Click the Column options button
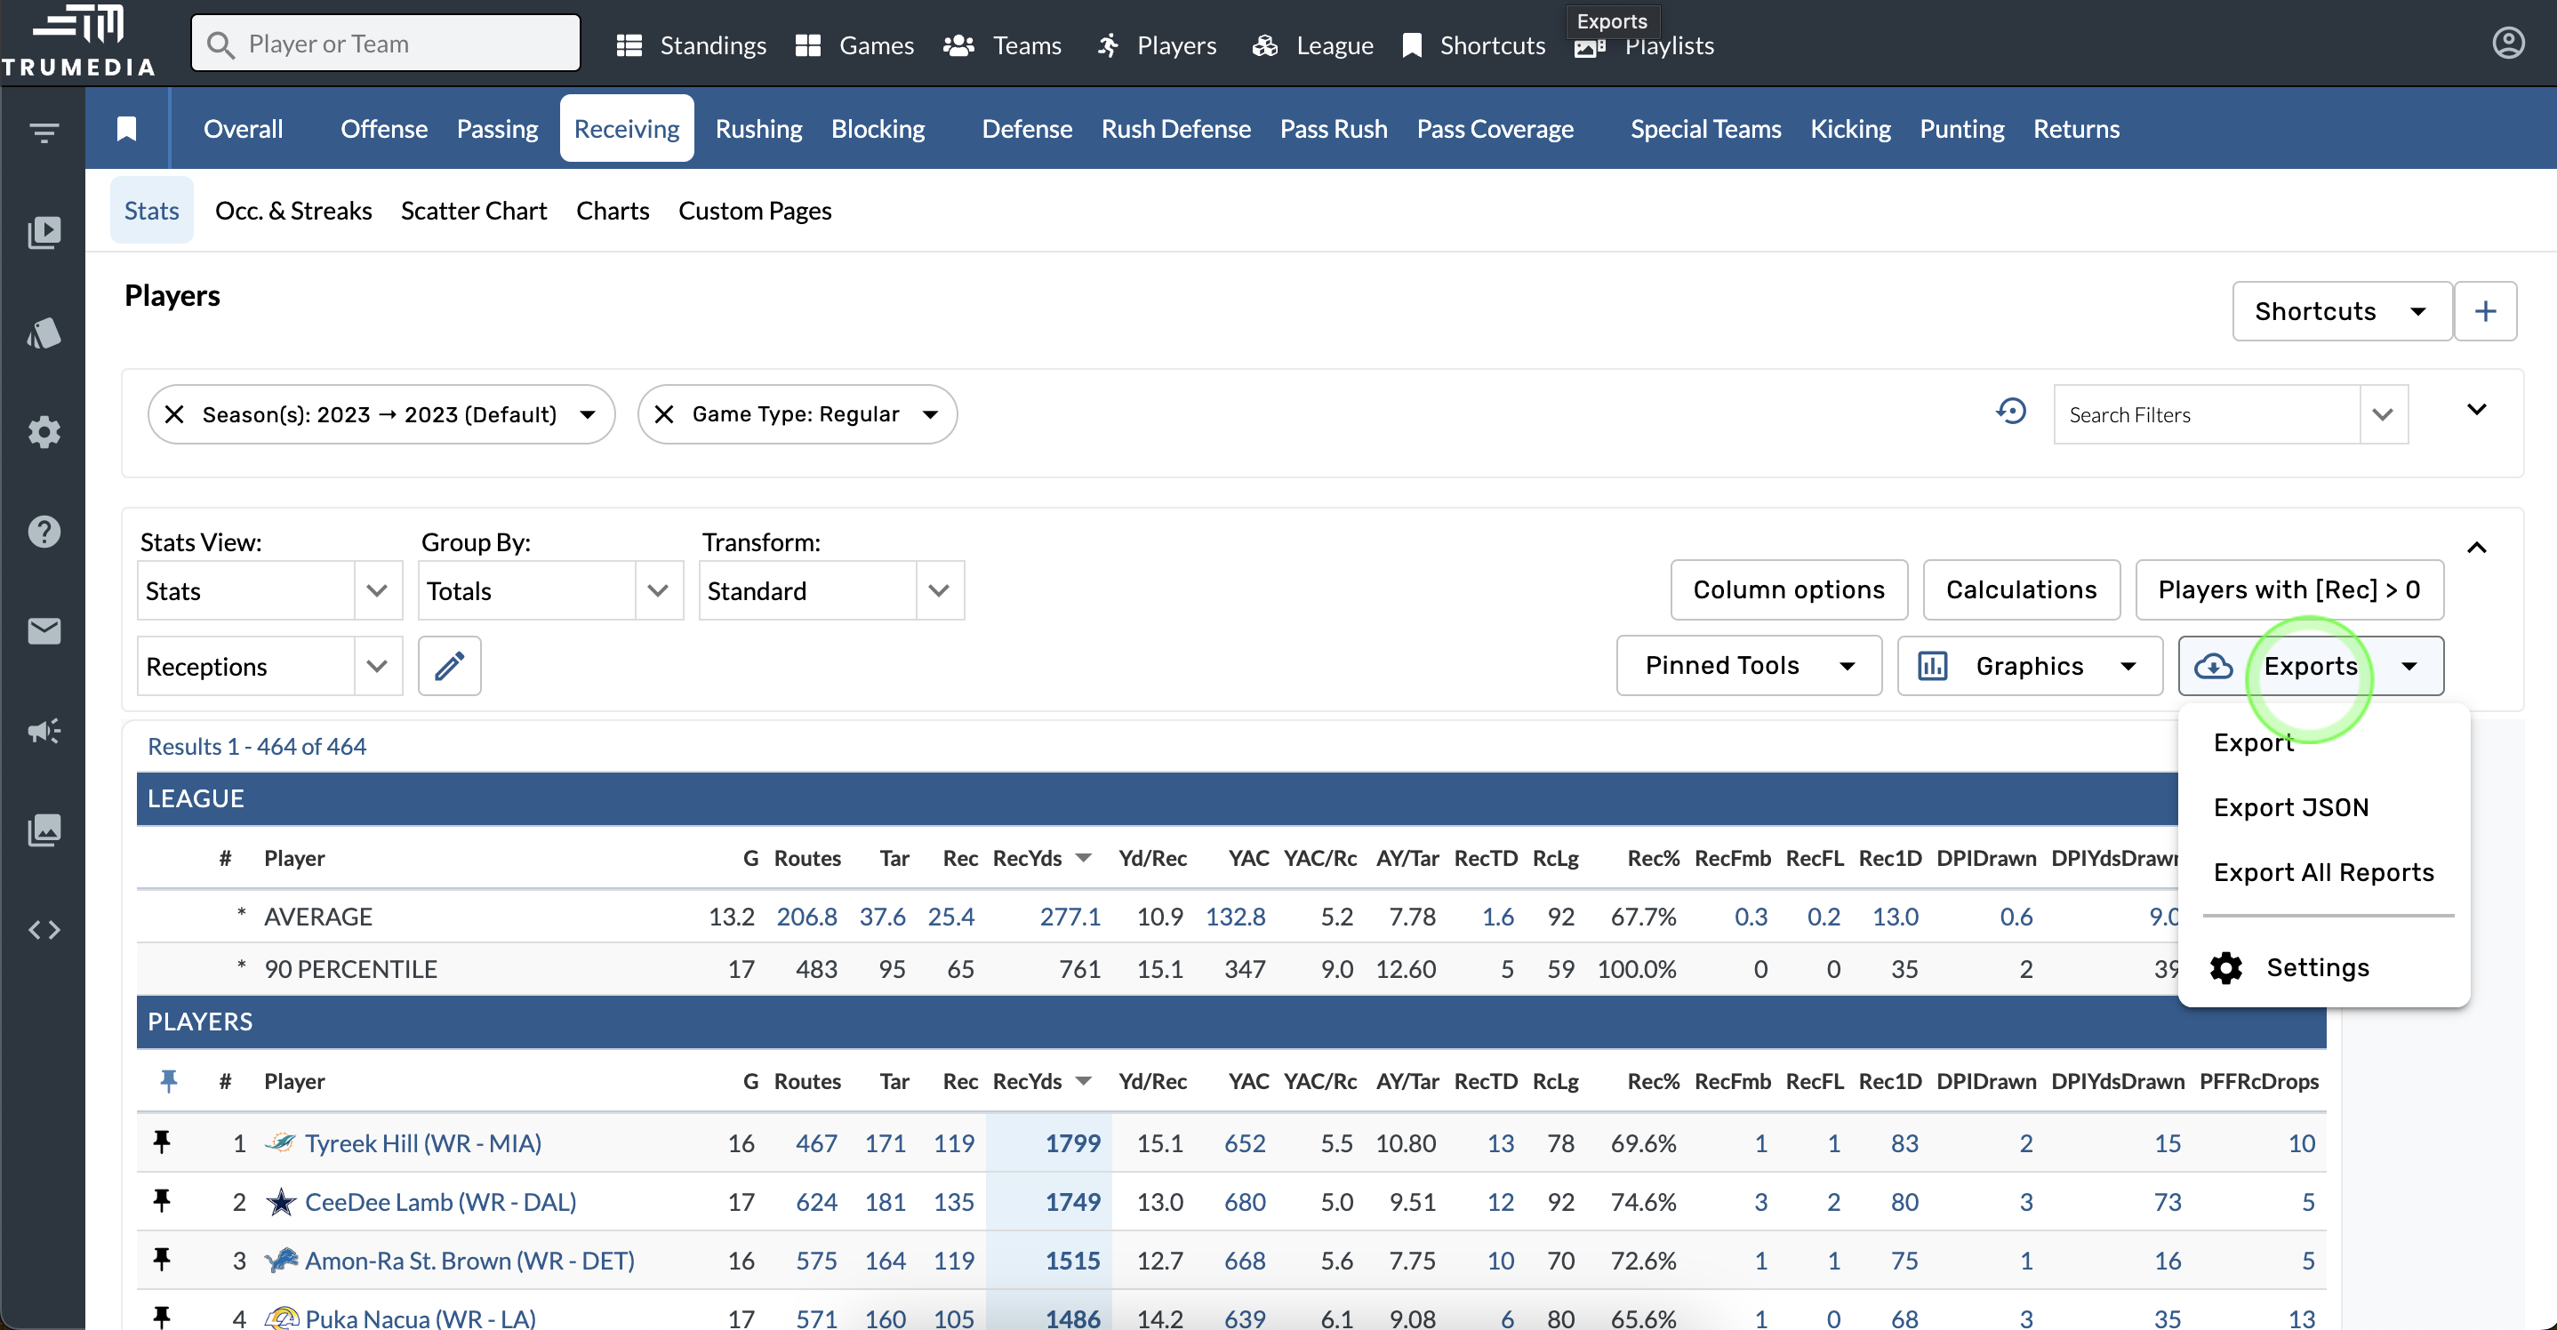Screen dimensions: 2557x1330 point(1788,589)
